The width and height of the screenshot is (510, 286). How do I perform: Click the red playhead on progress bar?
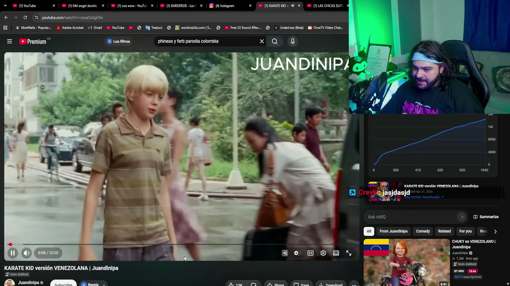tap(10, 245)
